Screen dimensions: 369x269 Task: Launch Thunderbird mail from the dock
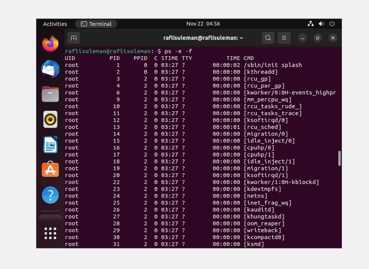coord(50,69)
